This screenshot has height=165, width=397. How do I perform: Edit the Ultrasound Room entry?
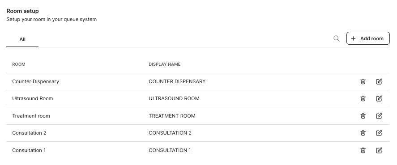(379, 98)
